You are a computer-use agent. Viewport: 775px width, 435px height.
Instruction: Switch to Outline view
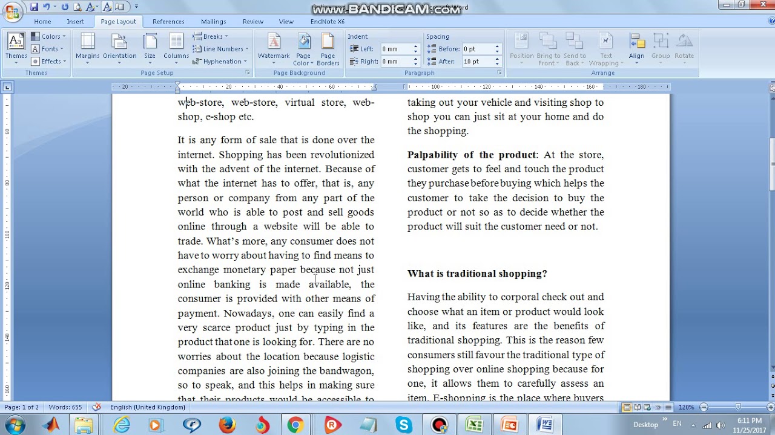(x=657, y=407)
